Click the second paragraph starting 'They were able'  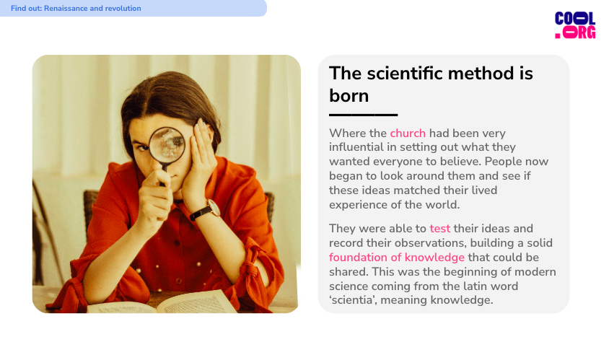pyautogui.click(x=442, y=264)
